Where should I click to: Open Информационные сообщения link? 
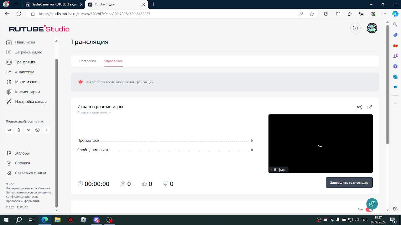point(28,188)
